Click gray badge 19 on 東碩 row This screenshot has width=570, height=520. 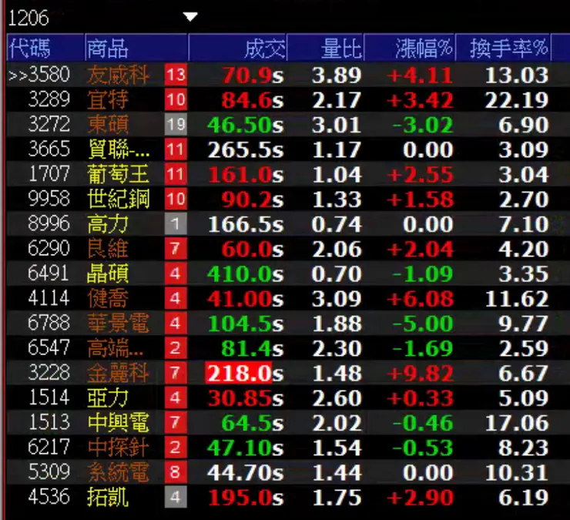(176, 124)
